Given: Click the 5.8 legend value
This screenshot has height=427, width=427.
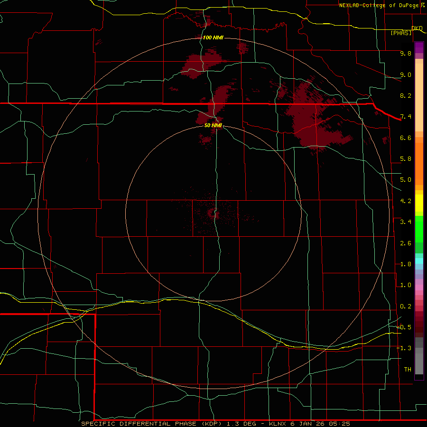Looking at the screenshot, I should coord(406,159).
